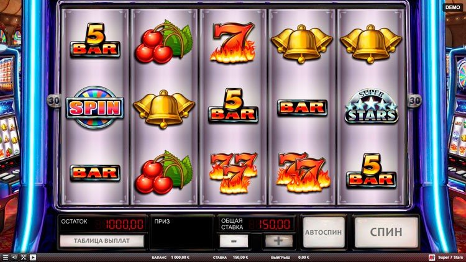Click the DEMO badge
The height and width of the screenshot is (262, 466).
(x=452, y=7)
